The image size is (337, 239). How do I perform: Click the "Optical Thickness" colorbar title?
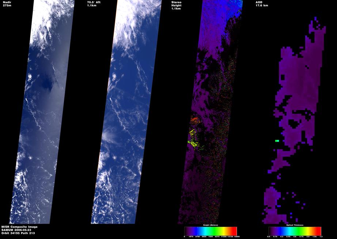[x=295, y=225]
